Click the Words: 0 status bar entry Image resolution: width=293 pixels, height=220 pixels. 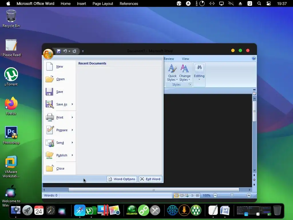tap(51, 195)
